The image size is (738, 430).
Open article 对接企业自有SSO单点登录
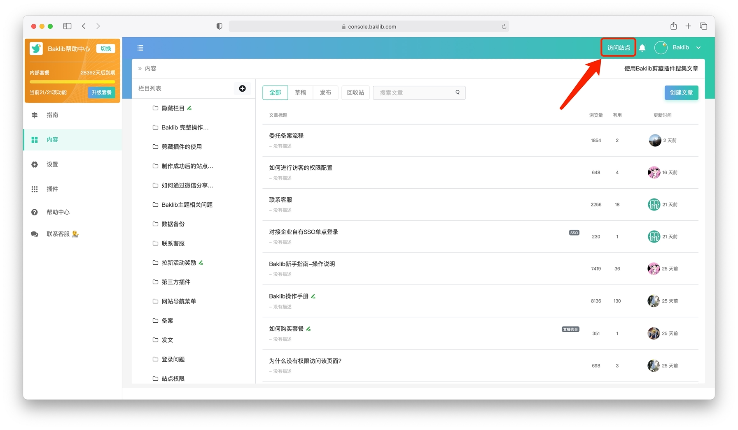point(304,232)
